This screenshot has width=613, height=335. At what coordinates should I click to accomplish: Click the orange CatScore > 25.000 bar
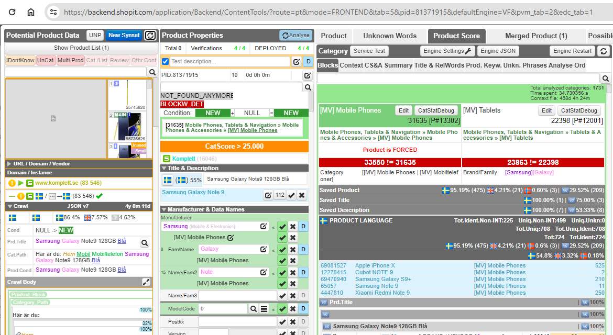235,147
